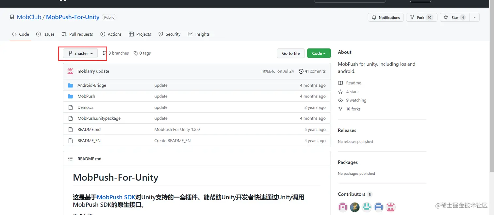Open the Releases heading link

pos(347,130)
